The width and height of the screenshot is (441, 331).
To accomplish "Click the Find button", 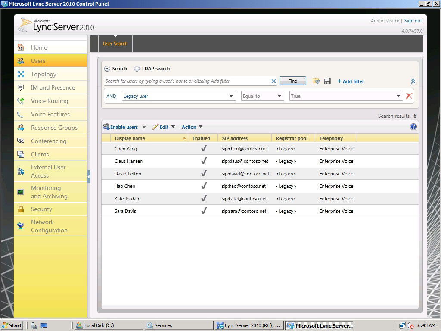I will (x=293, y=81).
